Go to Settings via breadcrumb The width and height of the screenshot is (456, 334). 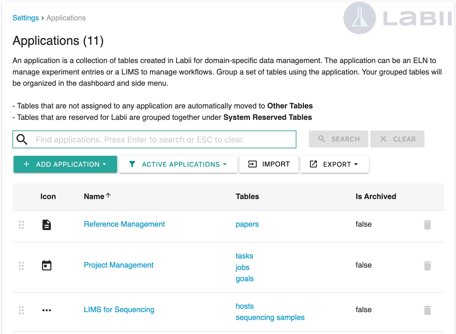coord(26,18)
